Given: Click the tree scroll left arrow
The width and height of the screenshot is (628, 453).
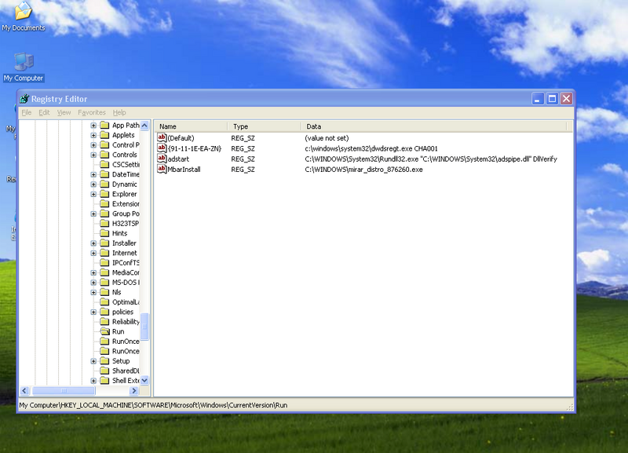Looking at the screenshot, I should pos(25,390).
